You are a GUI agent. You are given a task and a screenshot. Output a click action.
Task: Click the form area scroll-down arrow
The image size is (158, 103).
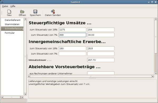pyautogui.click(x=156, y=73)
